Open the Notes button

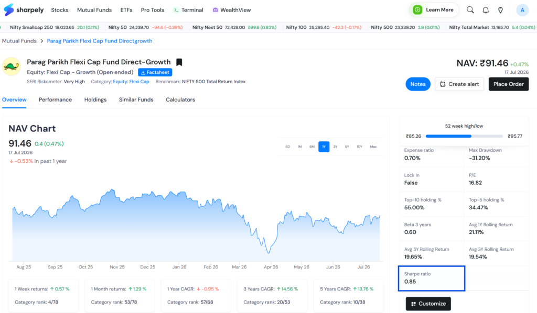tap(418, 84)
